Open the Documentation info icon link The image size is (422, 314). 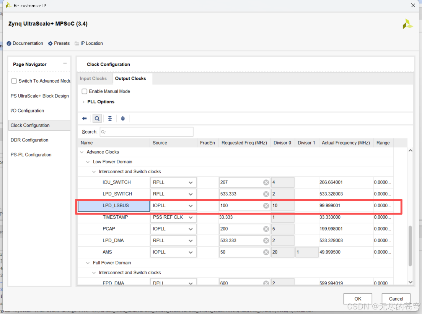click(x=9, y=43)
